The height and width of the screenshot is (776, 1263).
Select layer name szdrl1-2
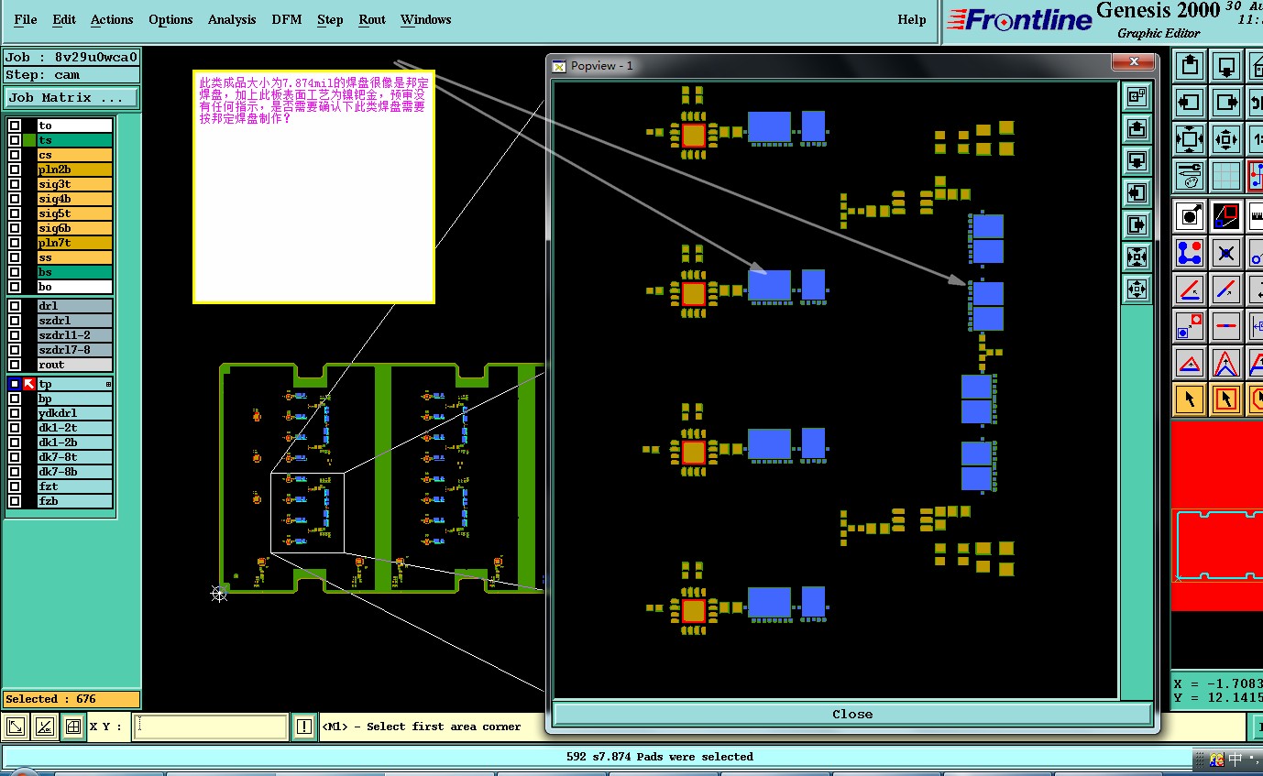pos(74,335)
